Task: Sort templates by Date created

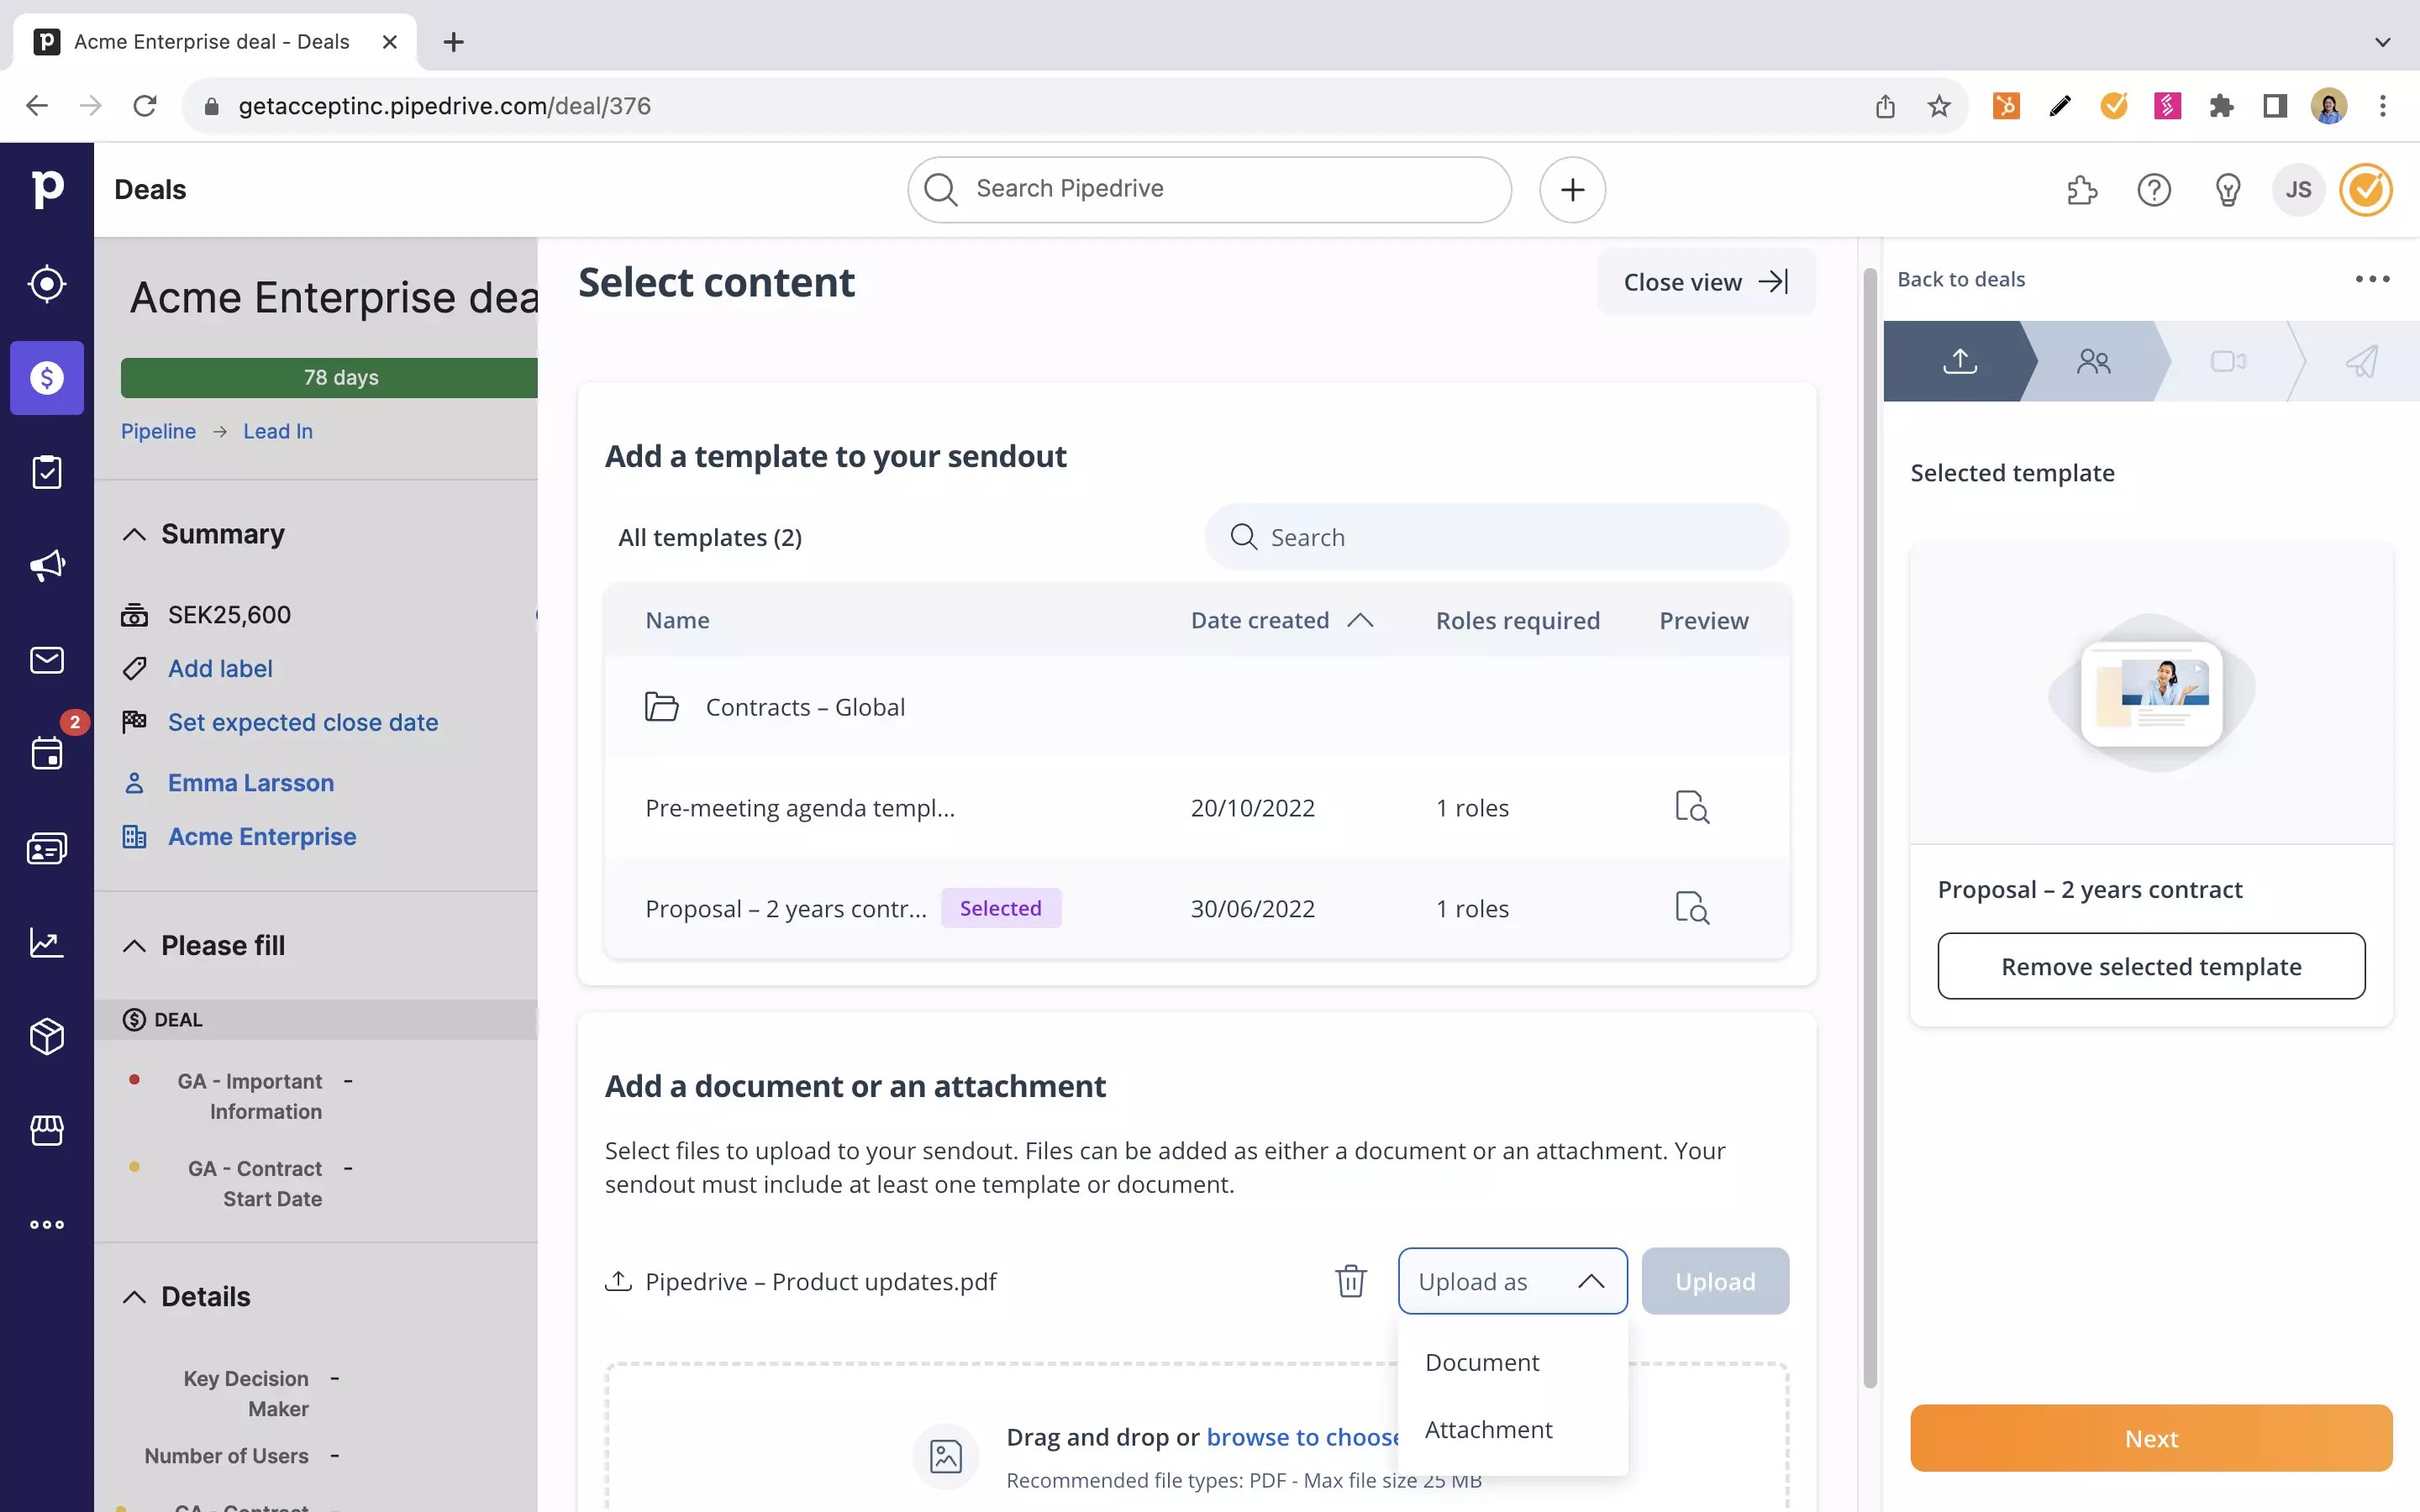Action: pos(1281,620)
